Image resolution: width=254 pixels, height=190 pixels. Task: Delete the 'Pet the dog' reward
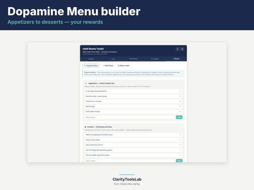(x=180, y=106)
